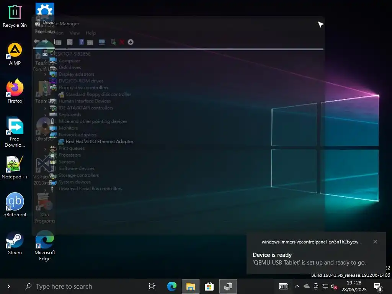The height and width of the screenshot is (294, 392).
Task: Open Edge from the taskbar
Action: (x=172, y=286)
